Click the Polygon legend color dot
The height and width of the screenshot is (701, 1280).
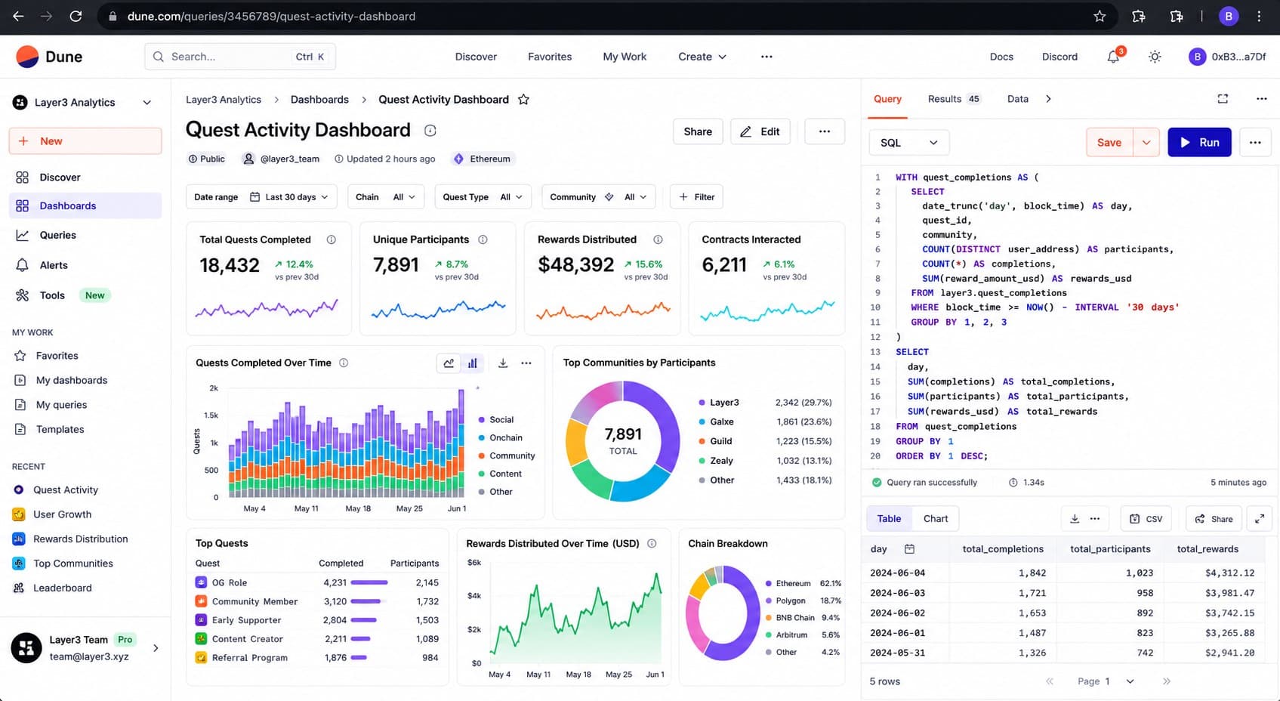click(x=769, y=601)
